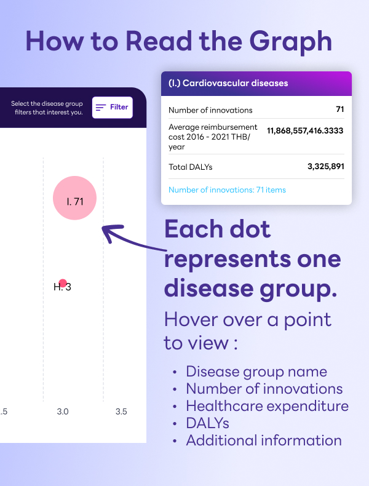Click the Cardiovascular diseases card header
369x486 pixels.
[x=256, y=84]
